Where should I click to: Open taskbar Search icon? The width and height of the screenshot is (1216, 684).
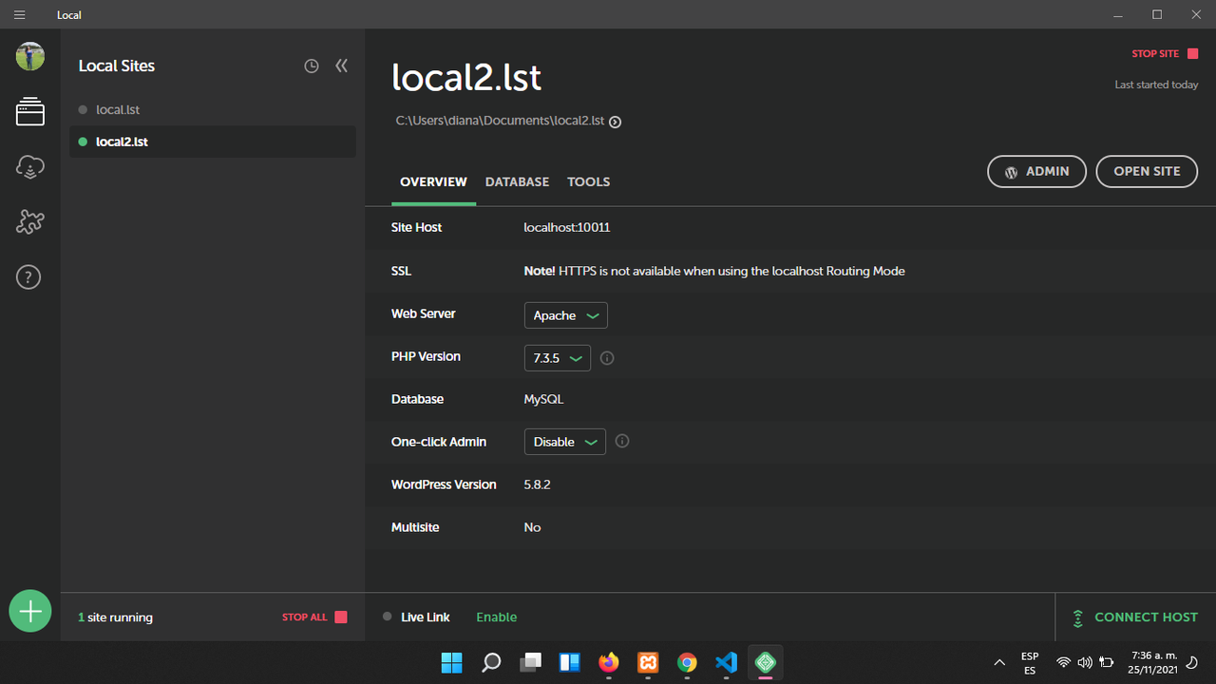pos(491,662)
